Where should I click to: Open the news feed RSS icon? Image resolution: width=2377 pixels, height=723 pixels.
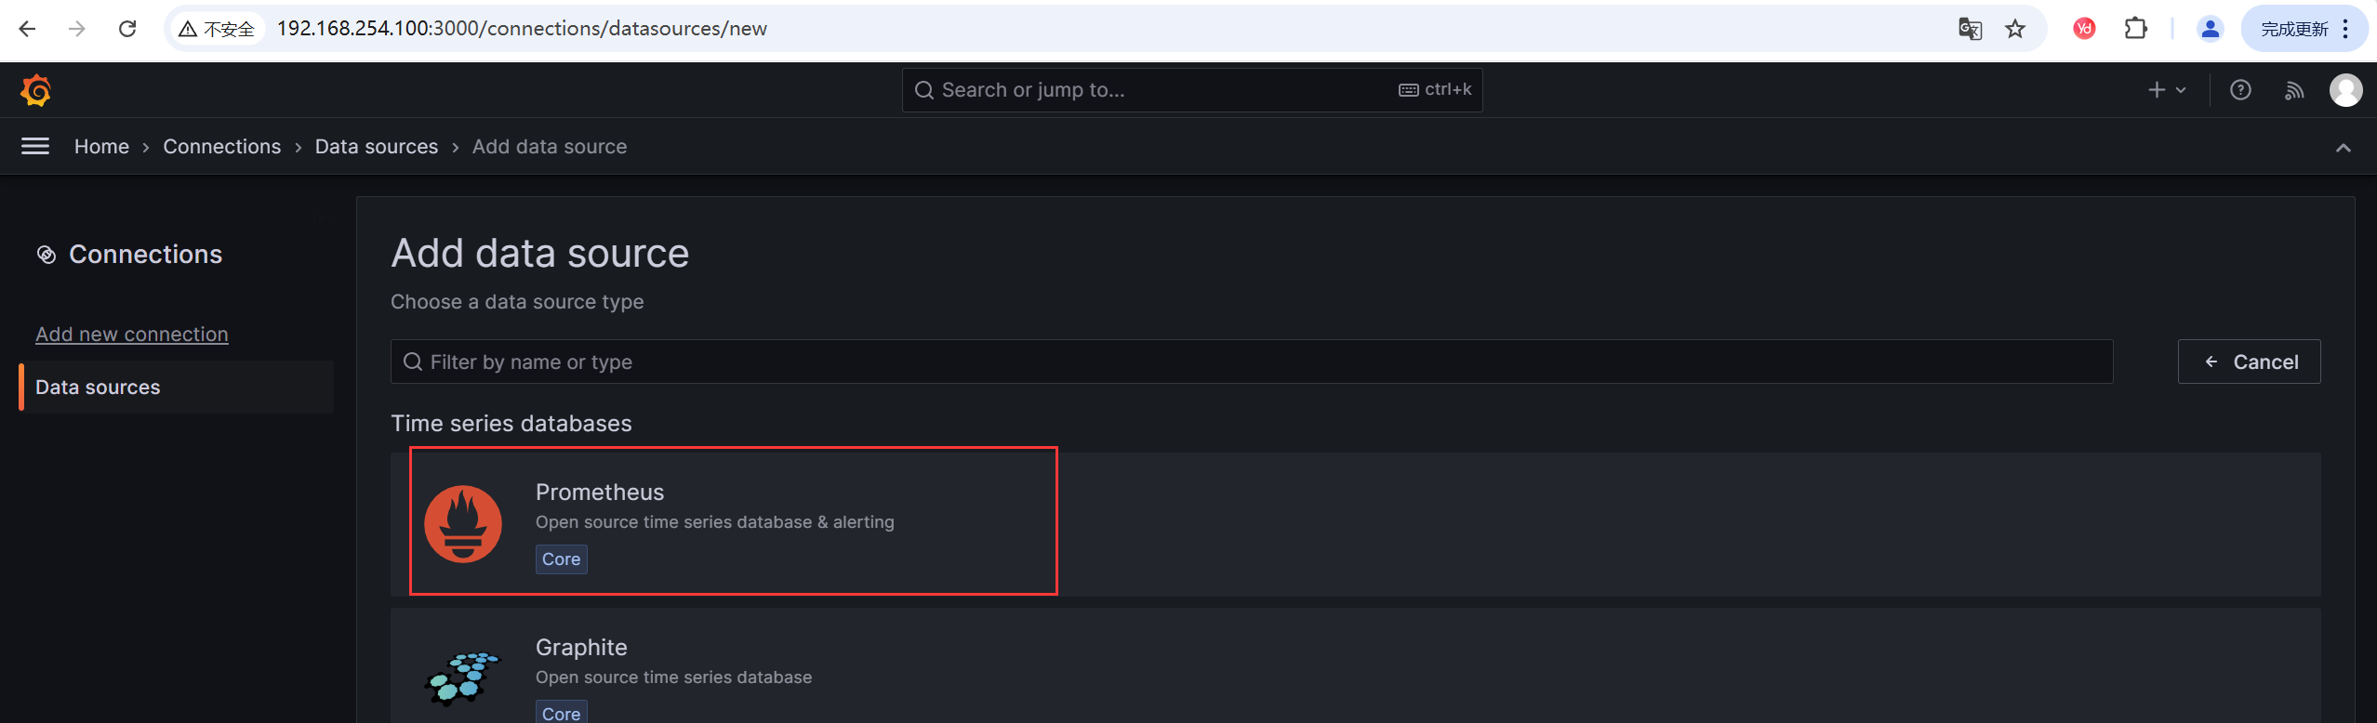click(x=2294, y=90)
